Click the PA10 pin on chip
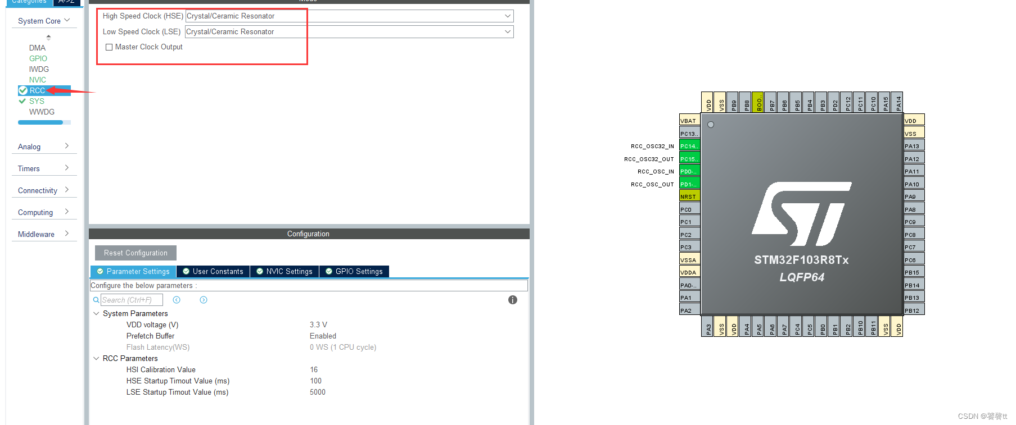 click(914, 184)
